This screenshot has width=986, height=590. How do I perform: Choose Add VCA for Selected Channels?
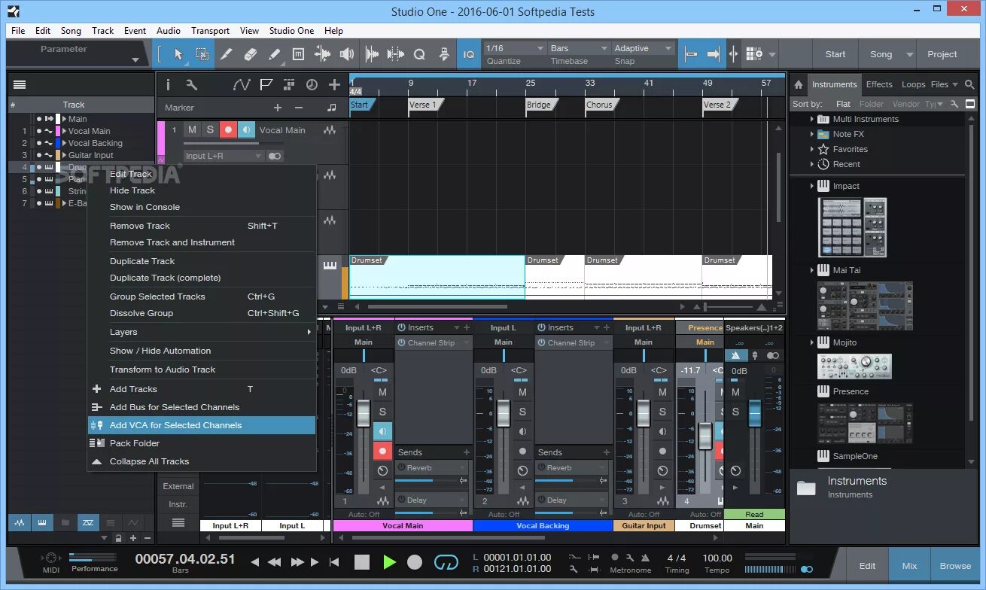(x=201, y=425)
